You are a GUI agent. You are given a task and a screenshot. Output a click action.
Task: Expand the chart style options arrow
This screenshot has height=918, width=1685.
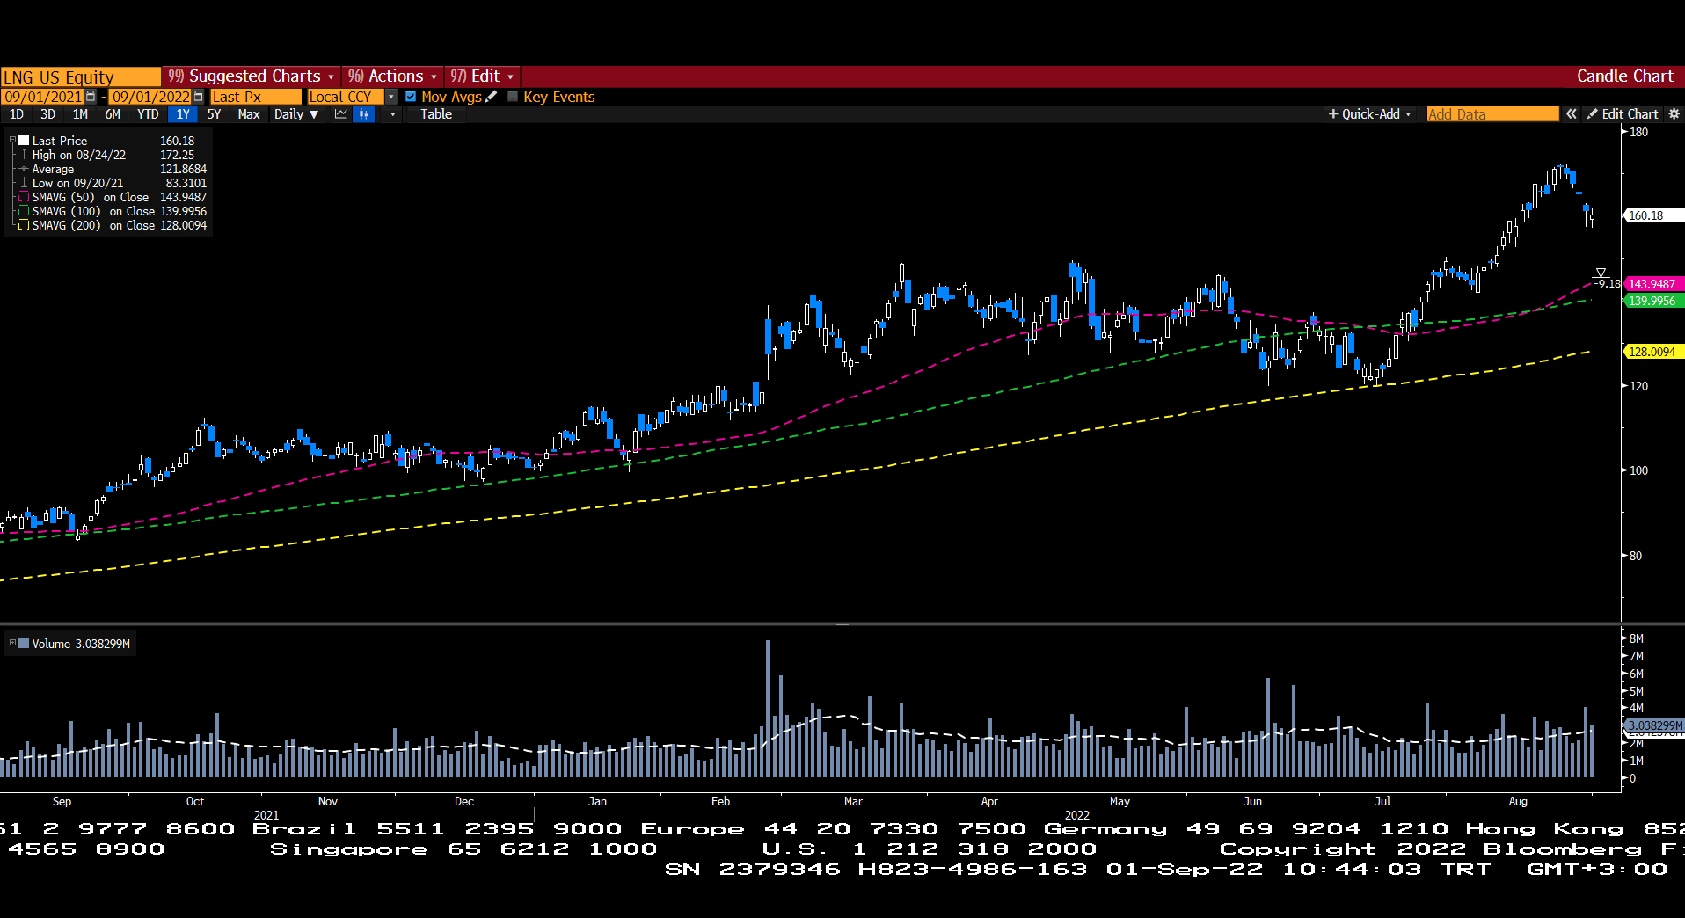tap(392, 114)
